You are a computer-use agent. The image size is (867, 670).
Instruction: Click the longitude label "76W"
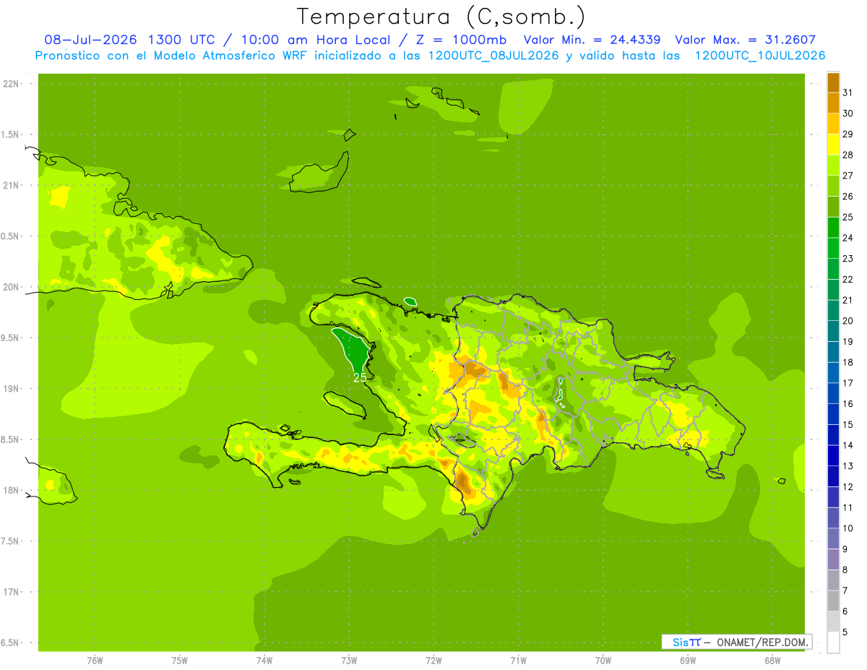pos(95,661)
